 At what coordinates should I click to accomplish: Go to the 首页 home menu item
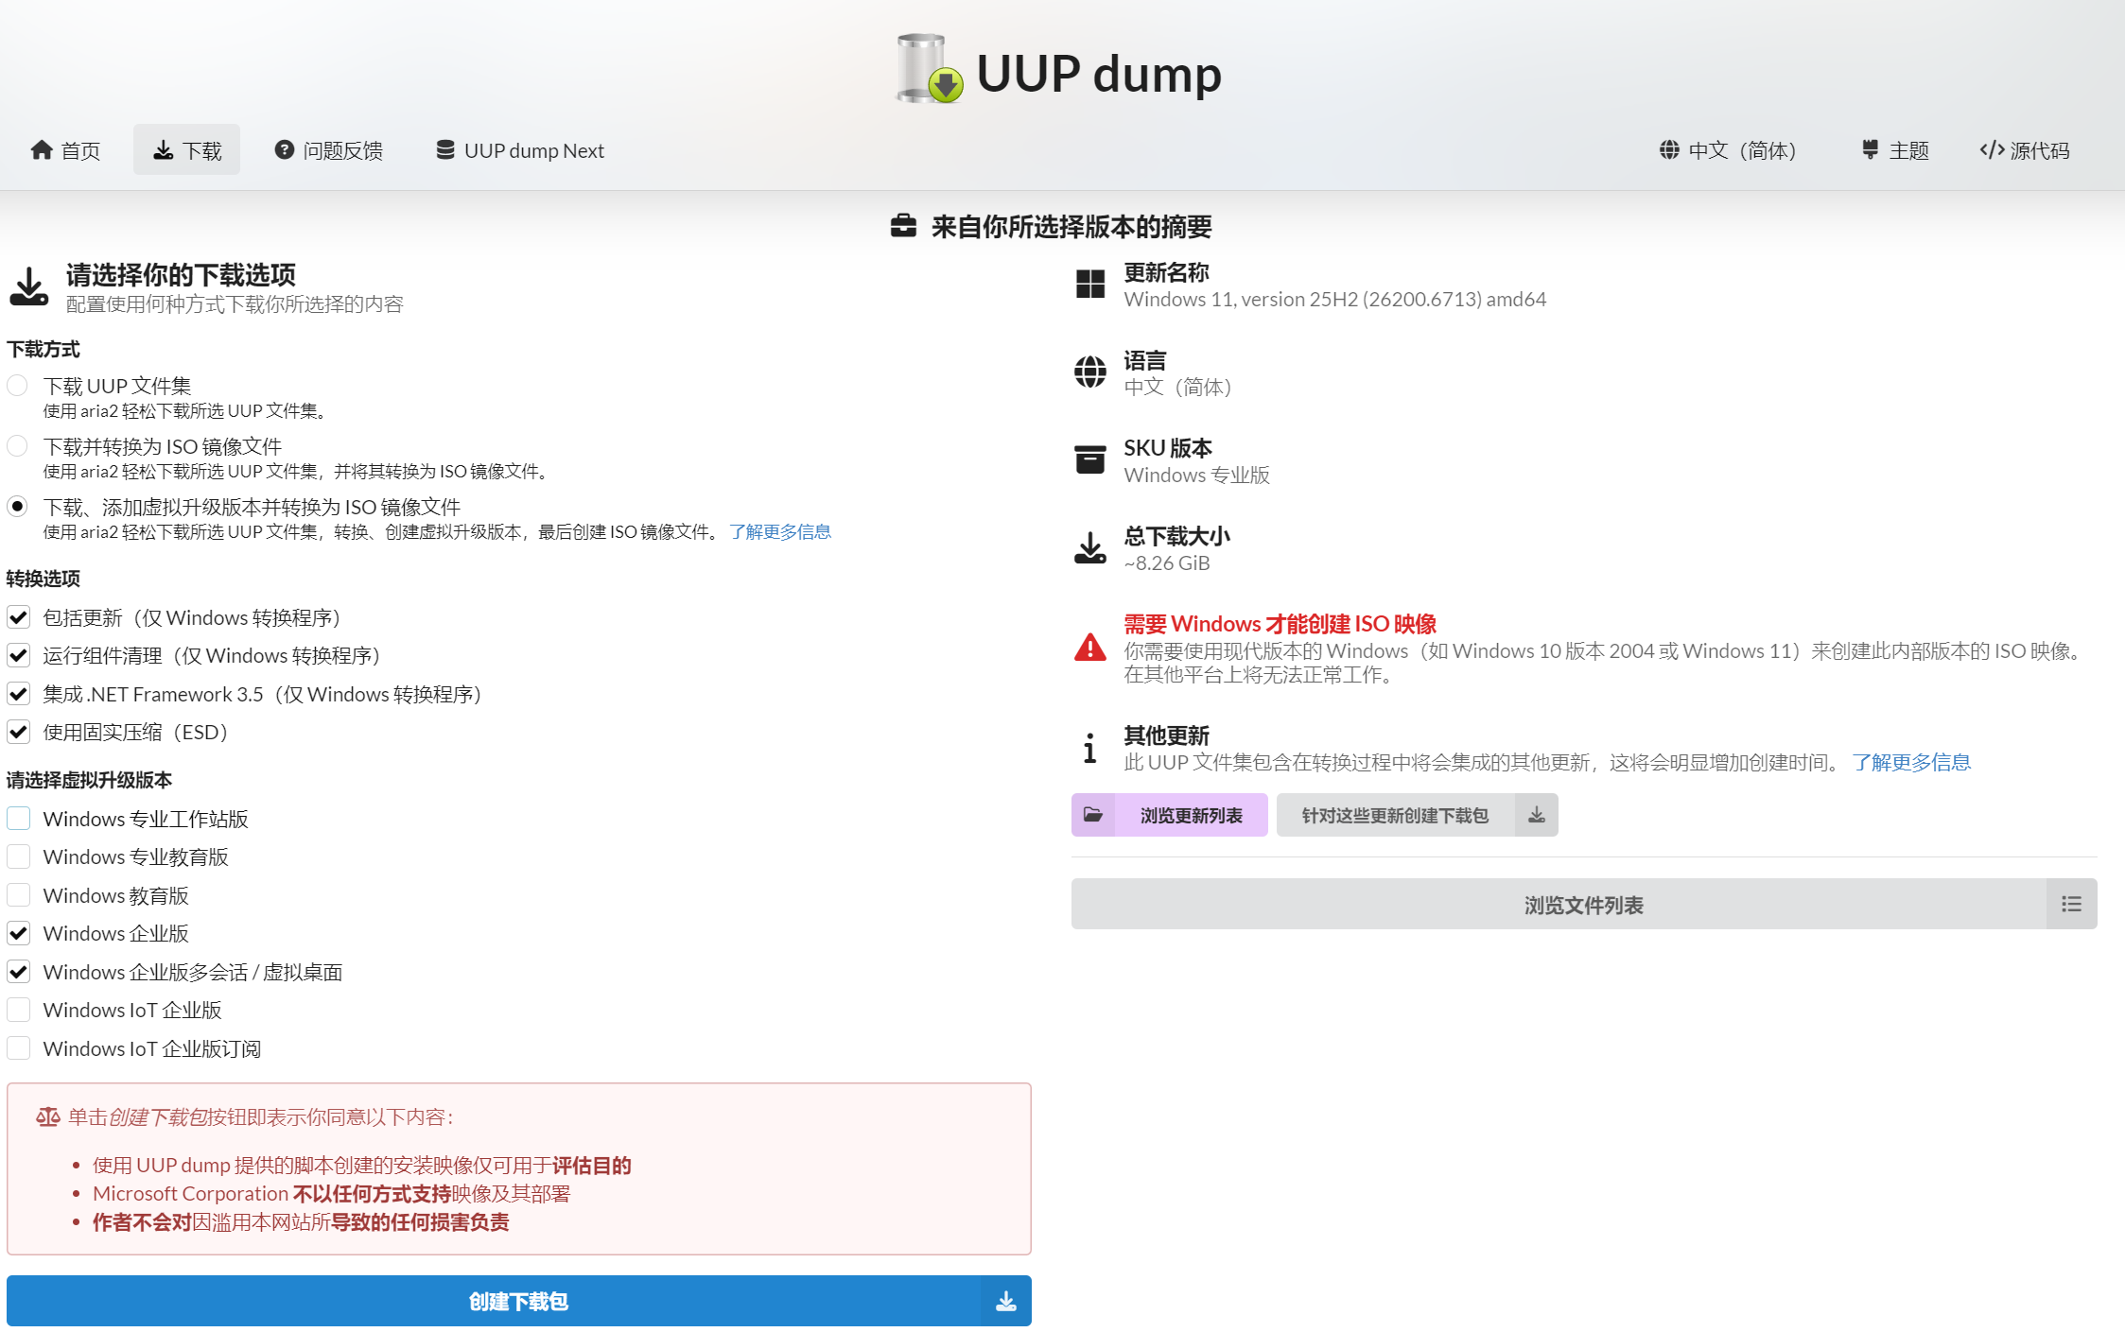click(65, 150)
